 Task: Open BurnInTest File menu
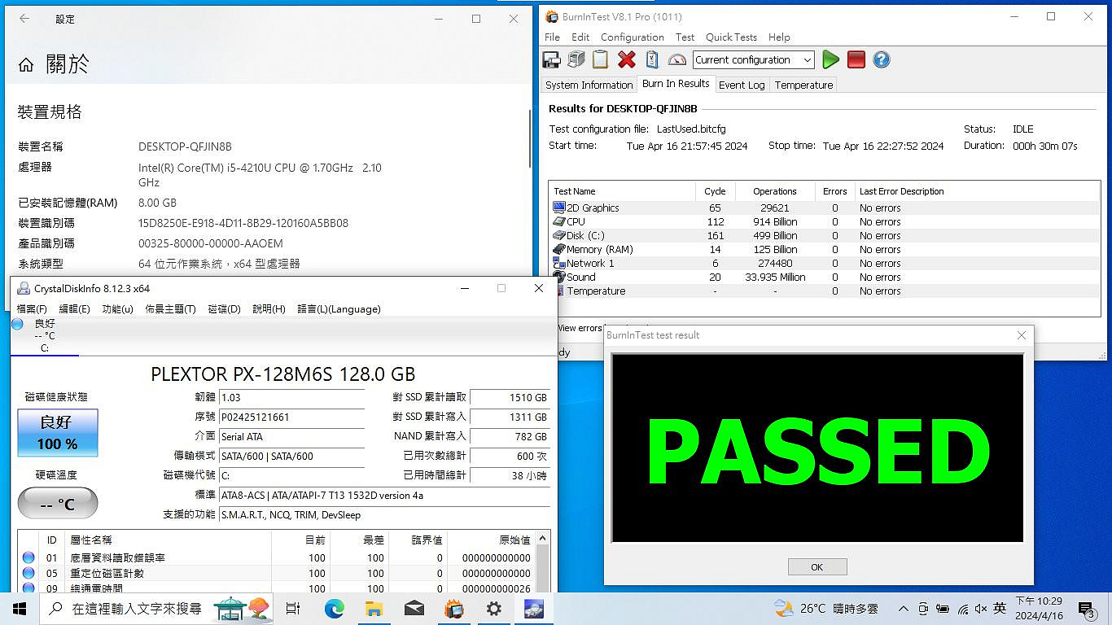[552, 37]
